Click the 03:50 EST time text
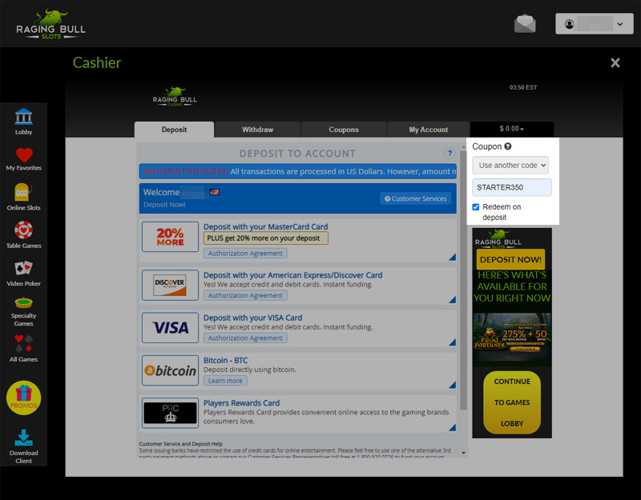The image size is (641, 500). tap(523, 87)
